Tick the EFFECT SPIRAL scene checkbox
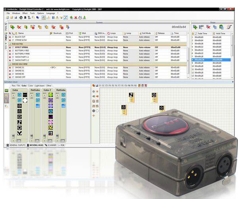This screenshot has height=199, width=238. (x=13, y=47)
